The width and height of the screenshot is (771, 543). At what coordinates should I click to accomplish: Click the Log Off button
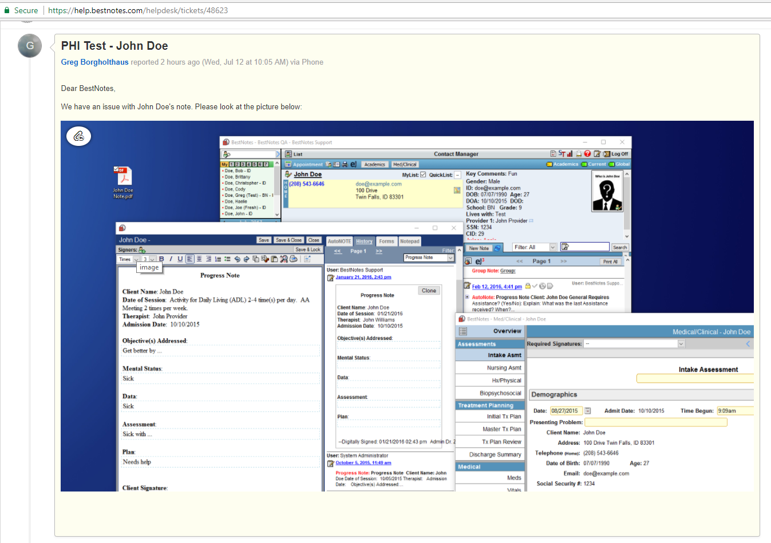click(616, 154)
